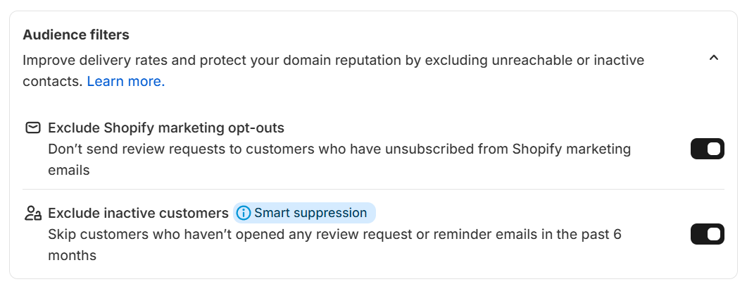Viewport: 747px width, 289px height.
Task: Click the info icon in Smart suppression badge
Action: (244, 213)
